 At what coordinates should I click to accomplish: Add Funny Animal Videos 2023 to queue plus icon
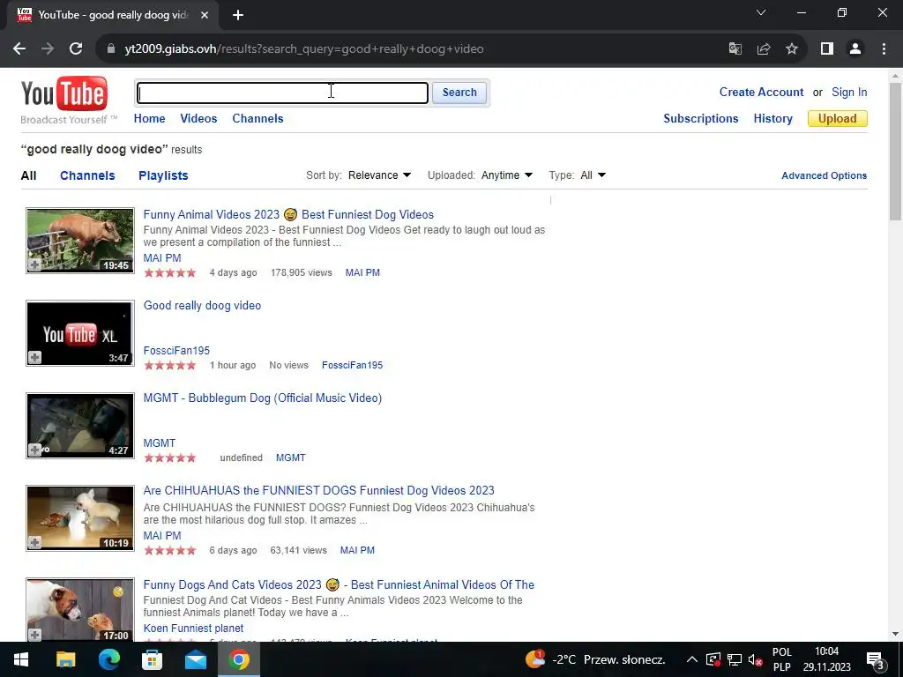click(34, 264)
